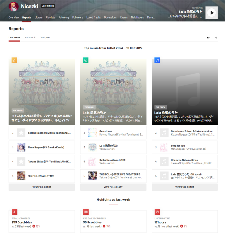This screenshot has width=225, height=236.
Task: Click the Nicezki profile avatar
Action: coord(13,7)
